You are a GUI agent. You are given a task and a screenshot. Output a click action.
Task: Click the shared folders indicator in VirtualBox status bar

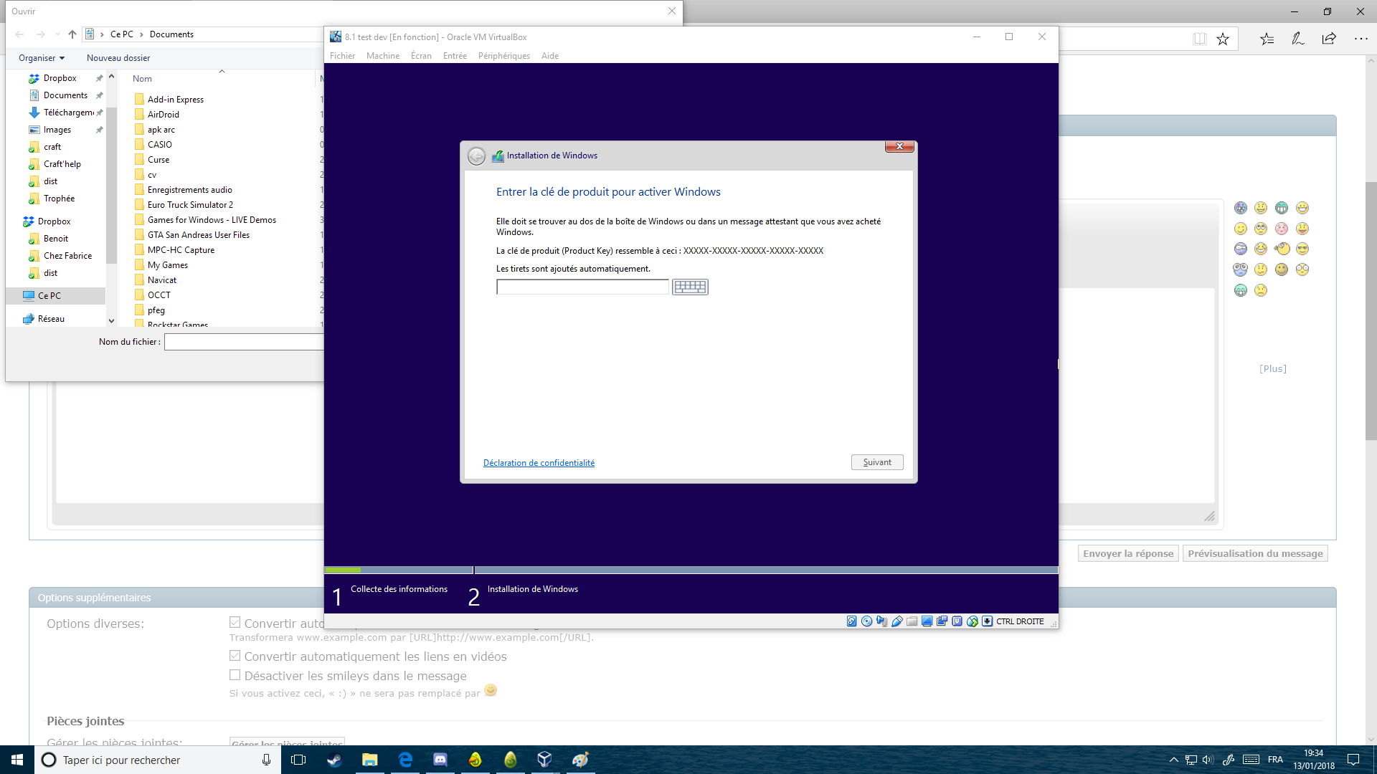(912, 621)
